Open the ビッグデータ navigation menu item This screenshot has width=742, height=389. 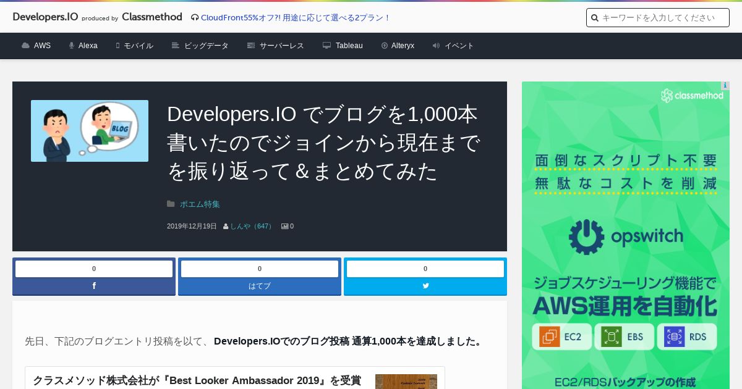point(207,46)
